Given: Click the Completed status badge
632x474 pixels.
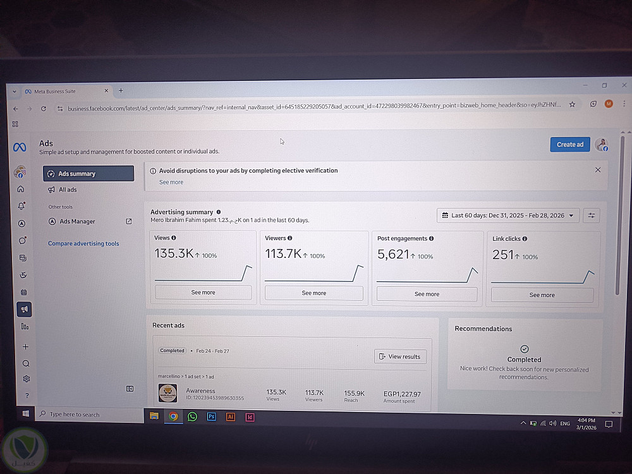Looking at the screenshot, I should [x=172, y=351].
